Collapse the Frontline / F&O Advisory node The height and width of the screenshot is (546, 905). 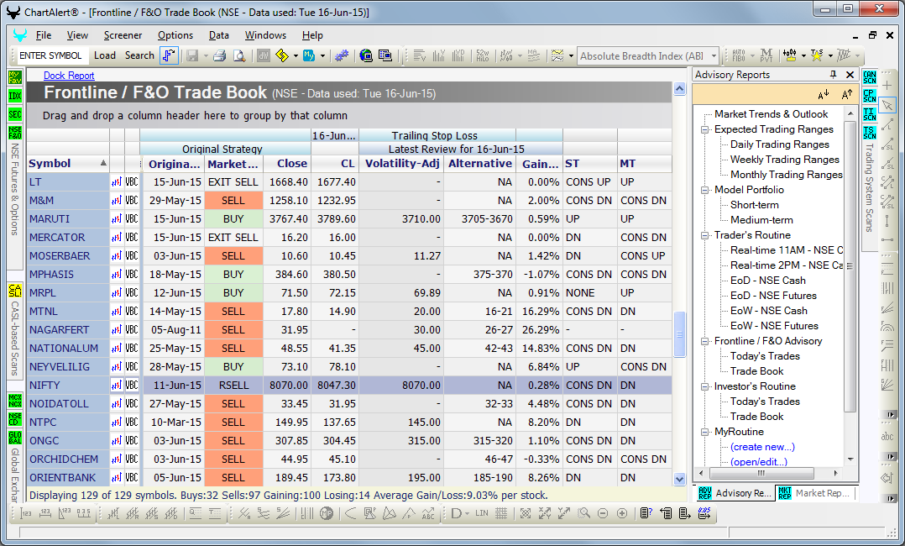704,341
